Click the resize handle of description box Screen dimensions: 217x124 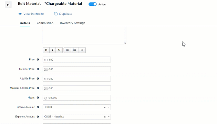tap(125, 43)
